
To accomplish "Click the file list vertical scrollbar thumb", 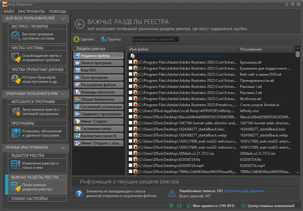I will [298, 54].
